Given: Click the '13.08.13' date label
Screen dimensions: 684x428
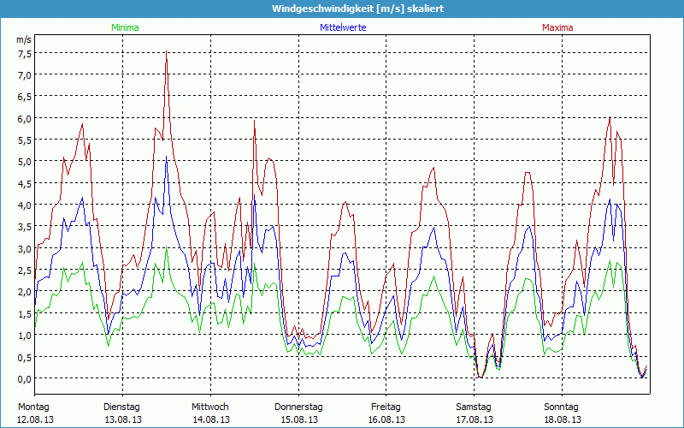Looking at the screenshot, I should pyautogui.click(x=123, y=419).
